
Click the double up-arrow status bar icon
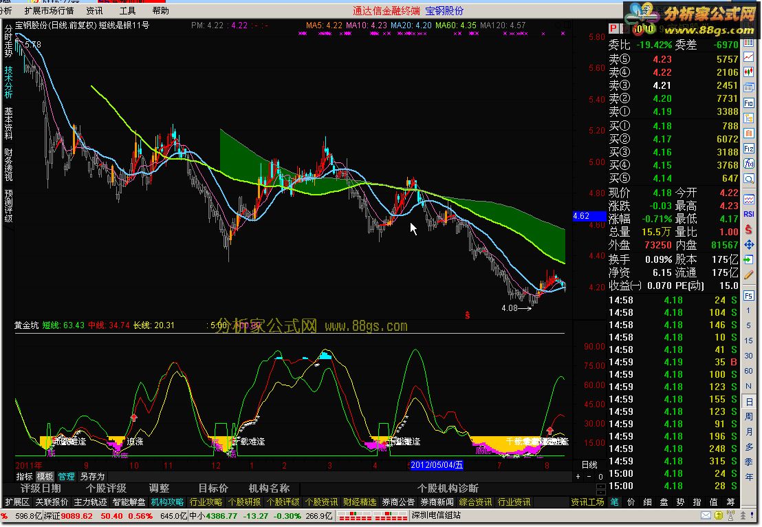click(743, 515)
